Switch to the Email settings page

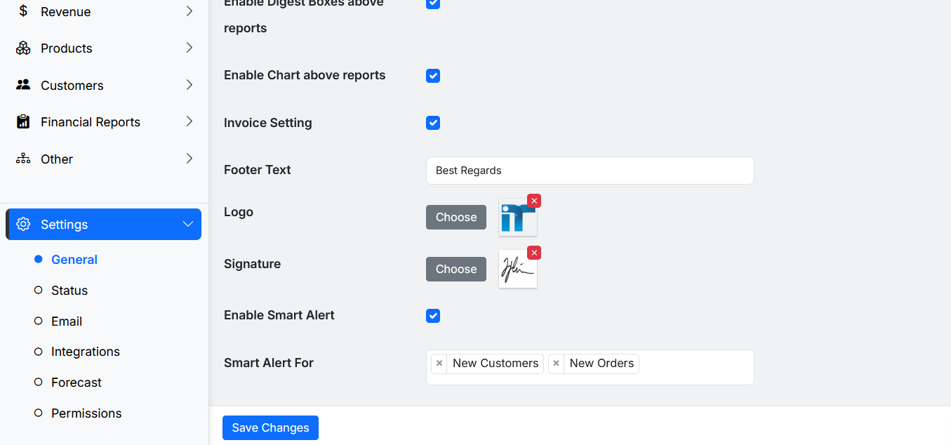(x=67, y=321)
